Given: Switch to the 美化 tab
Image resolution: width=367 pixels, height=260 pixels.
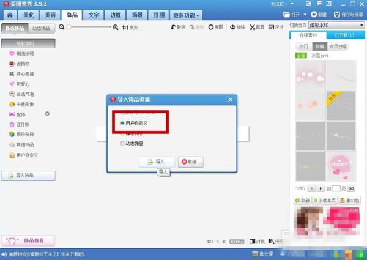Looking at the screenshot, I should pos(29,15).
